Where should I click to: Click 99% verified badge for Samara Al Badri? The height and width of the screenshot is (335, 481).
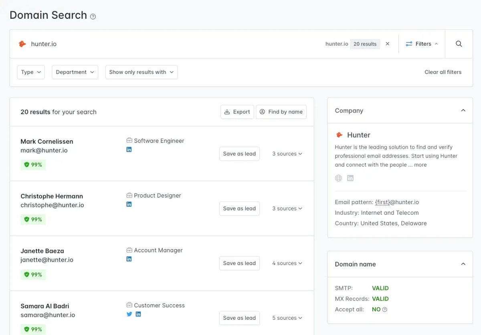tap(33, 329)
